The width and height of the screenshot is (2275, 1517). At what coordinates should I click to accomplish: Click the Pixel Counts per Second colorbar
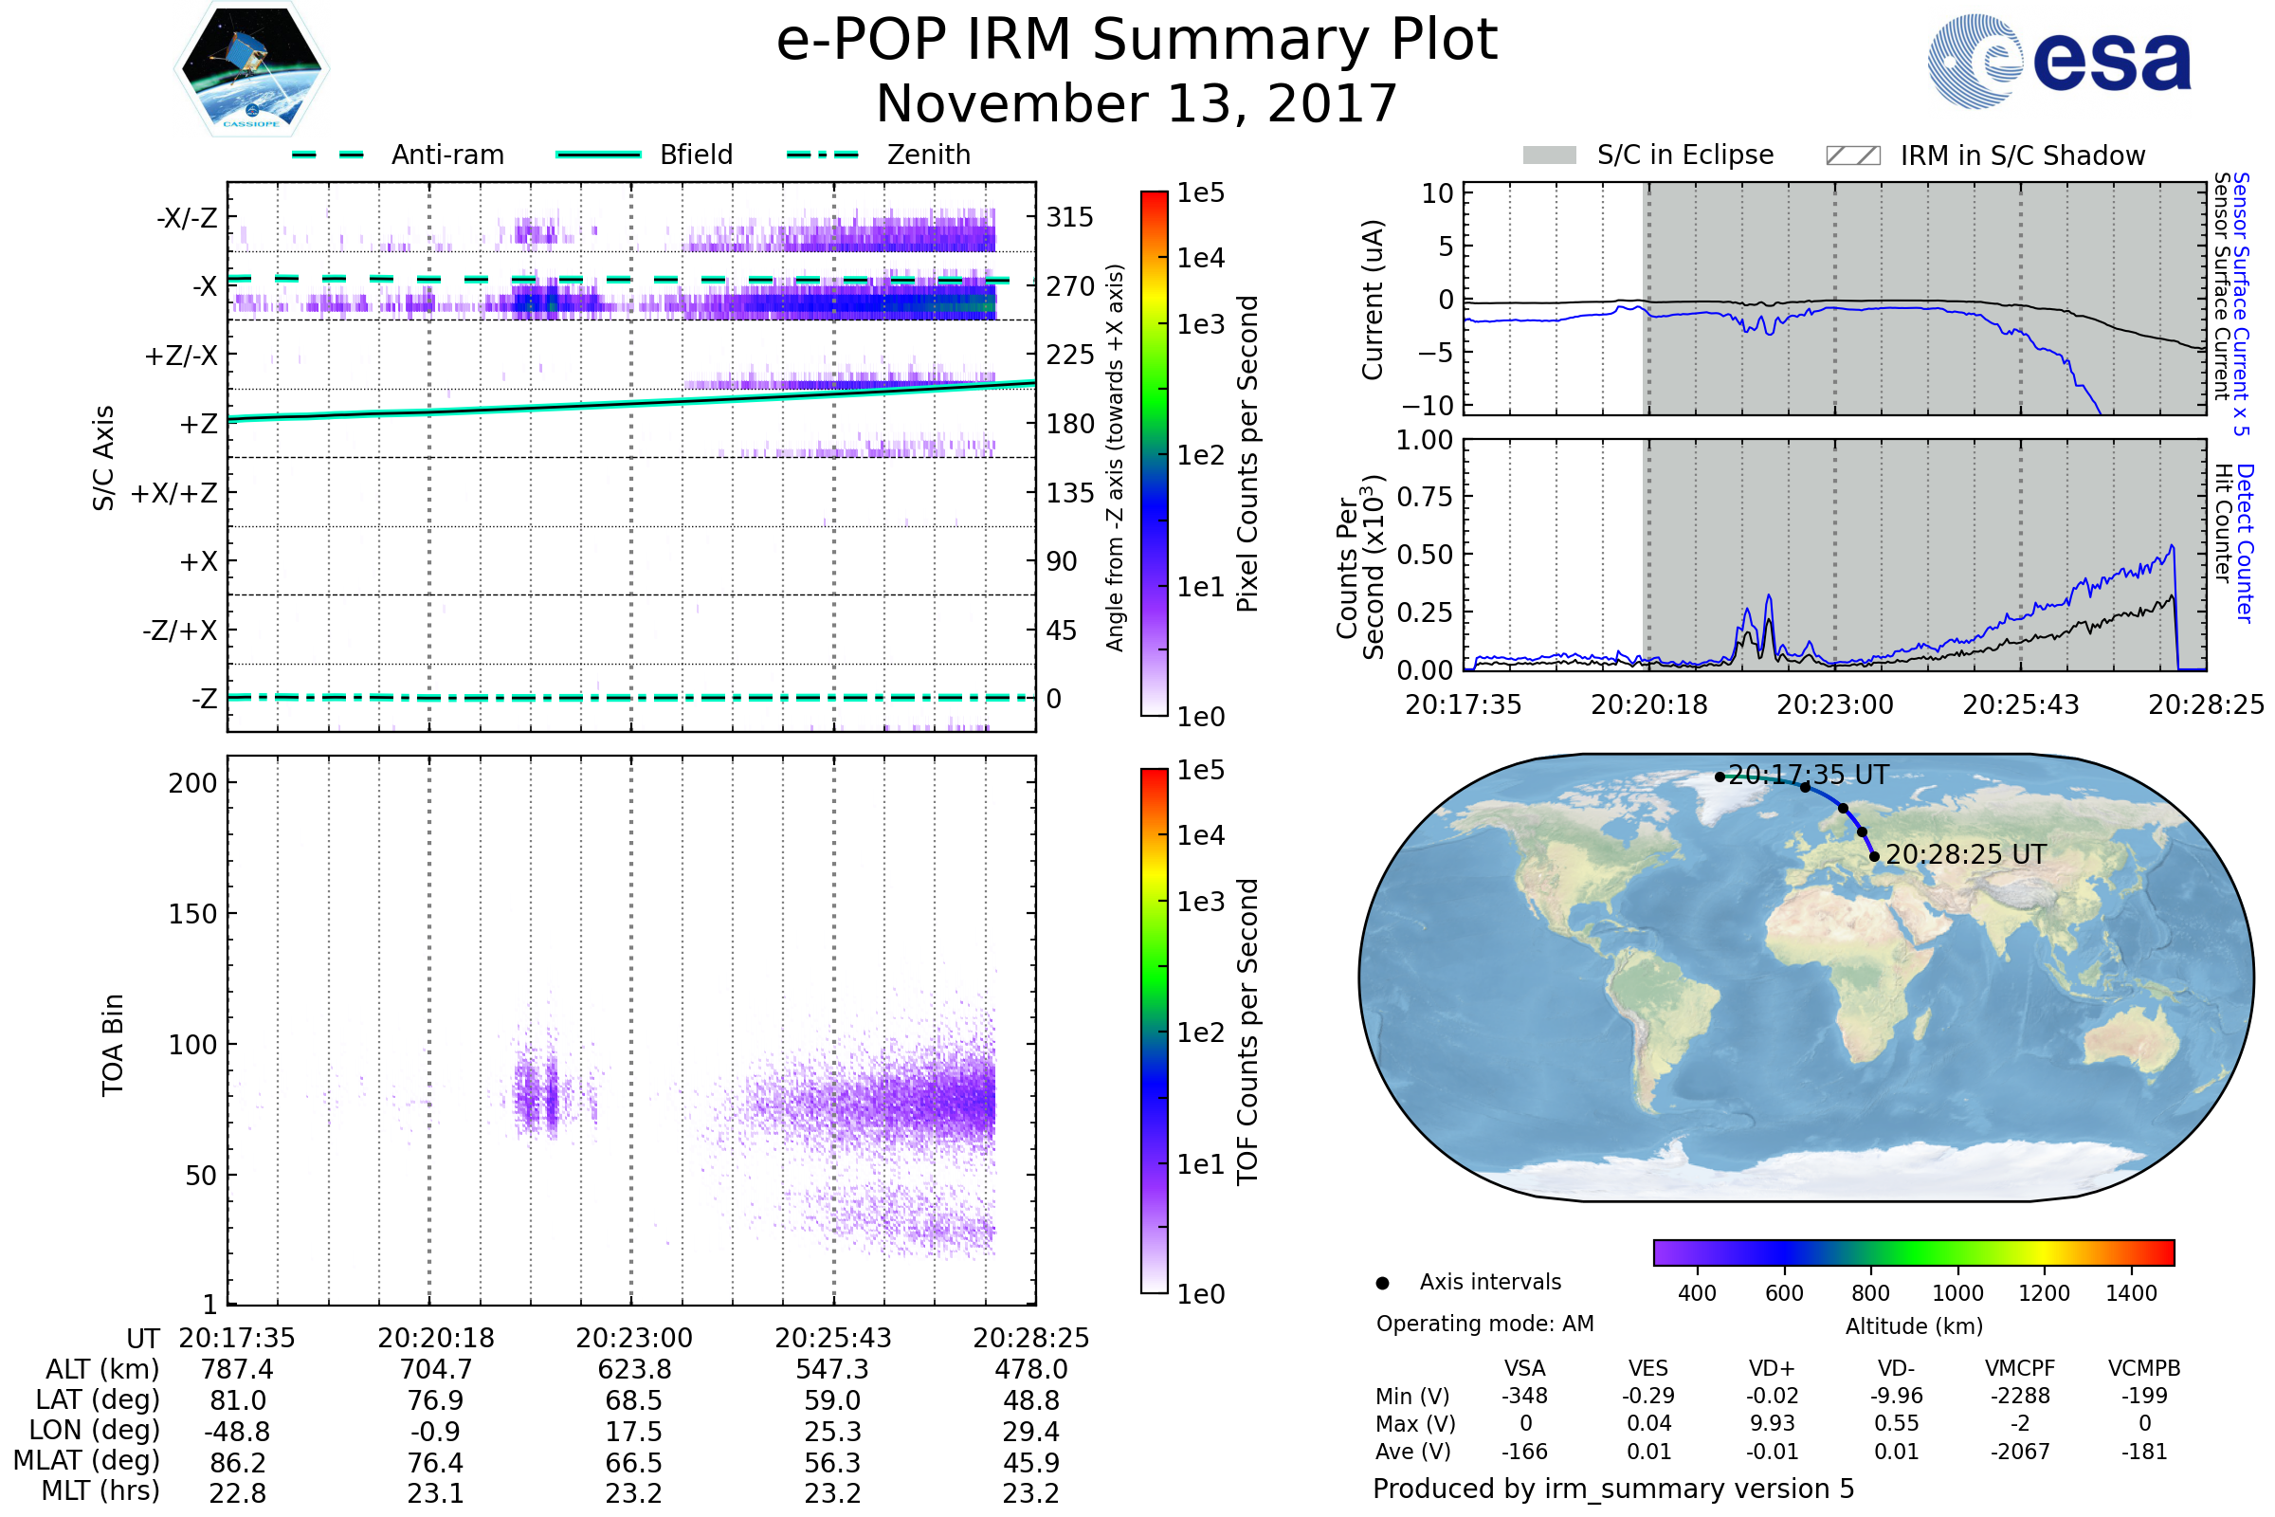click(1154, 453)
